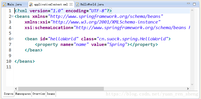Click the xmlns beans schema URL on line 2
Viewport: 201px width, 99px height.
(x=105, y=16)
